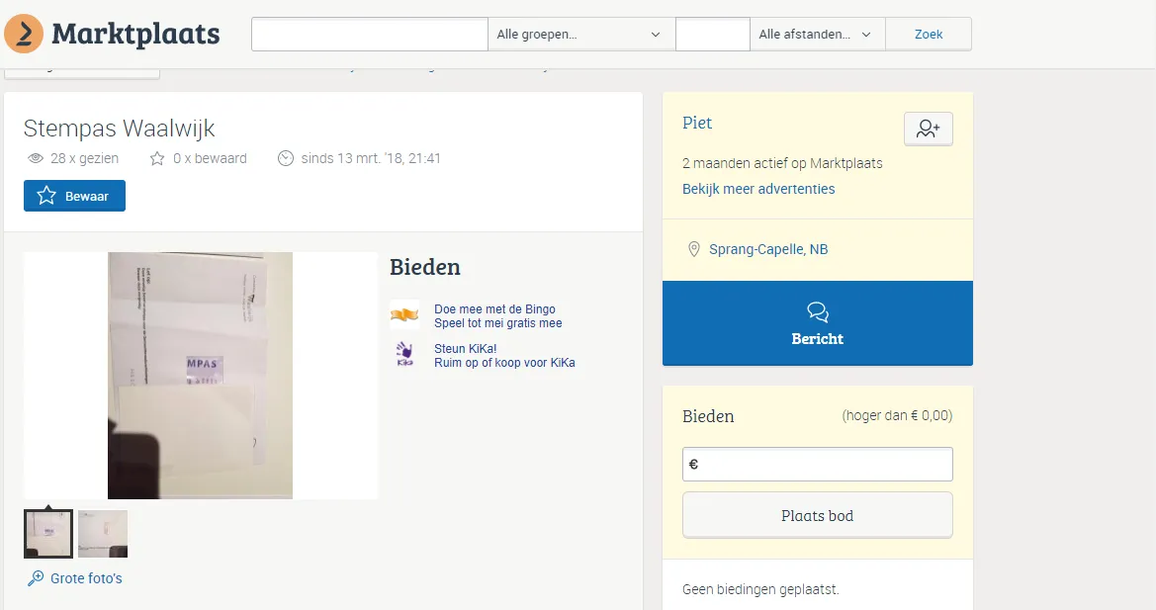Click the magnifier icon beside Grote foto's

click(x=36, y=578)
